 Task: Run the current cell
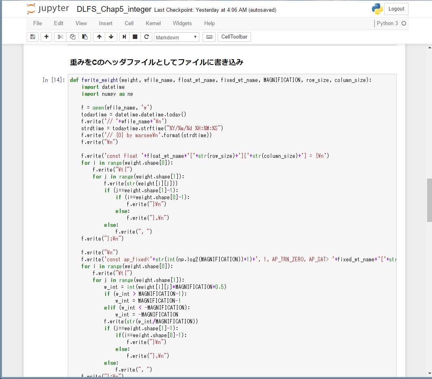click(124, 37)
